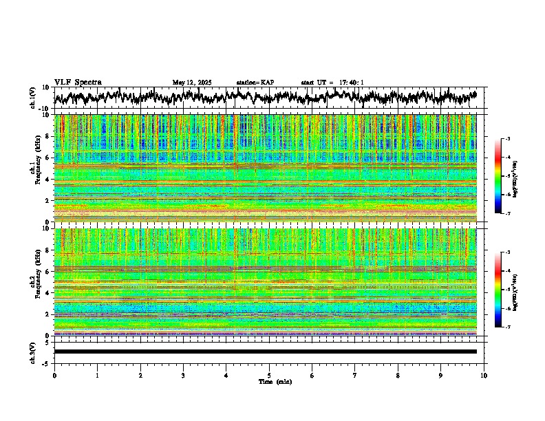545x421 pixels.
Task: Click time axis tick label "4"
Action: [226, 376]
